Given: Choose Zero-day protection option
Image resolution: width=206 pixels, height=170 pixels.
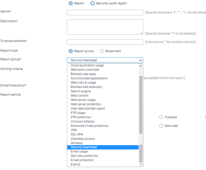Looking at the screenshot, I should (103, 156).
